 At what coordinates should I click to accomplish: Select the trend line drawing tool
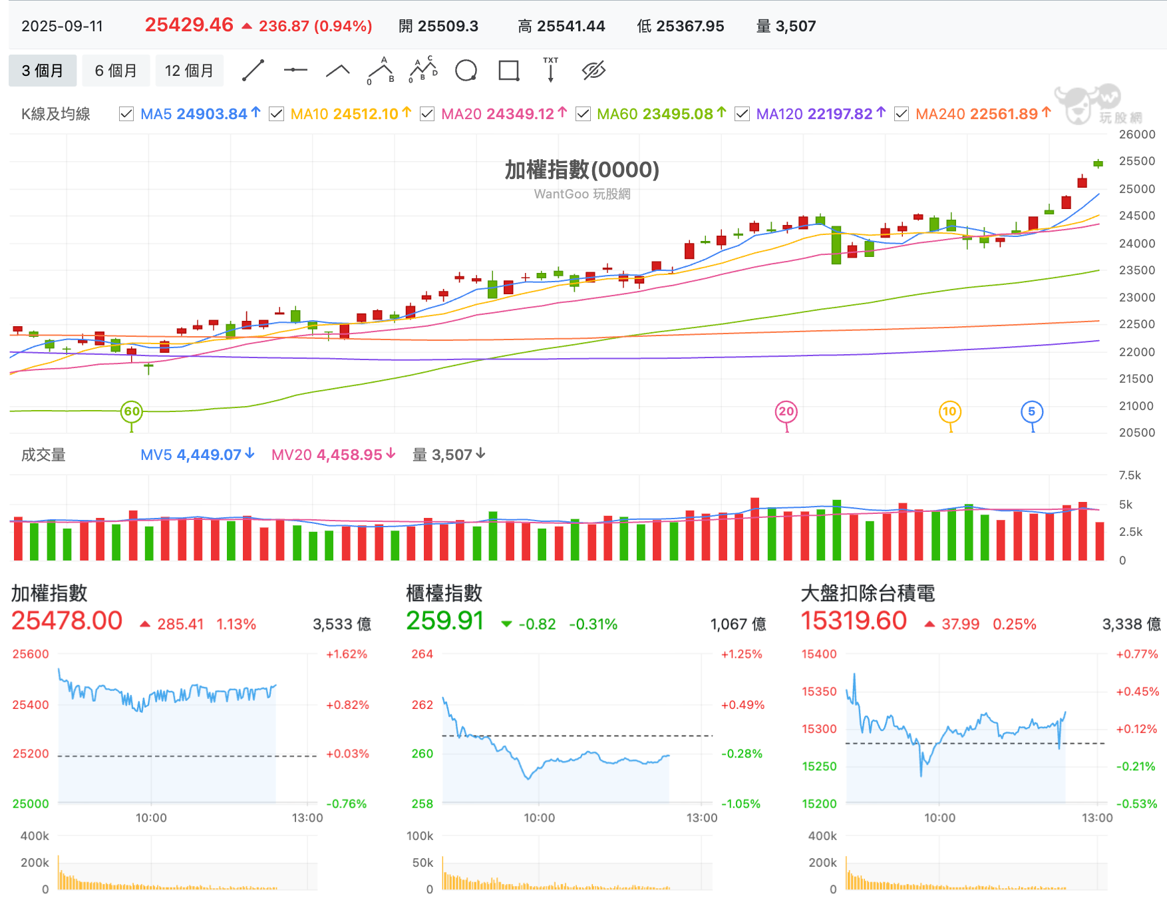pyautogui.click(x=253, y=71)
